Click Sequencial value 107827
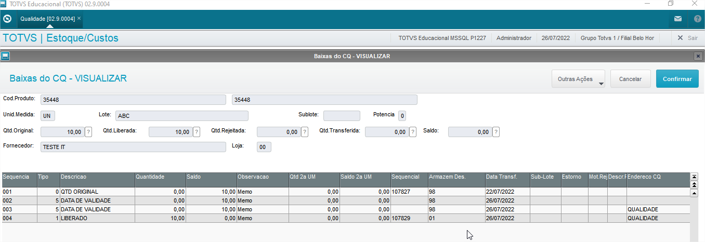The width and height of the screenshot is (705, 242). pyautogui.click(x=409, y=192)
